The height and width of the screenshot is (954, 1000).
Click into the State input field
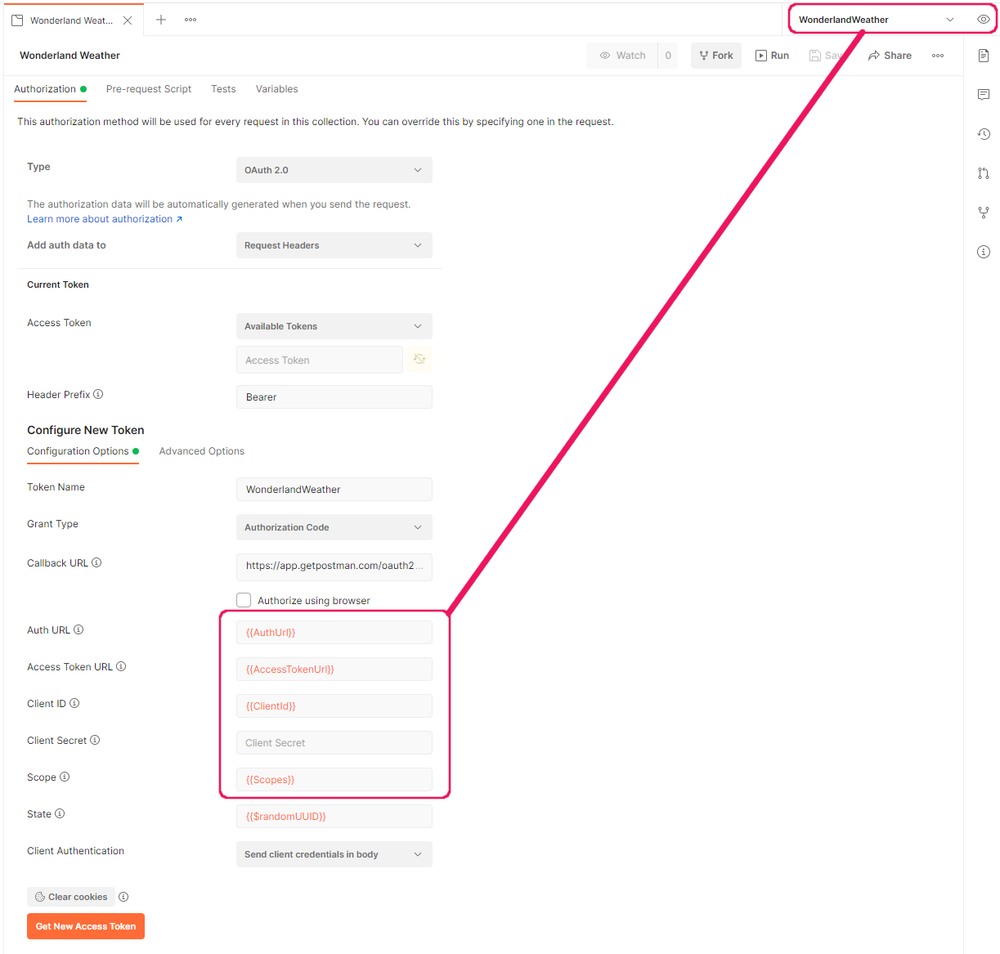click(334, 815)
